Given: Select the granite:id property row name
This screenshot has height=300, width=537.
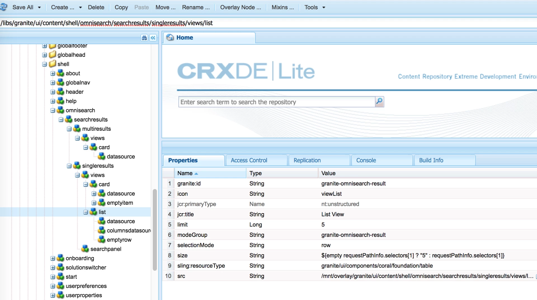Looking at the screenshot, I should click(x=189, y=184).
